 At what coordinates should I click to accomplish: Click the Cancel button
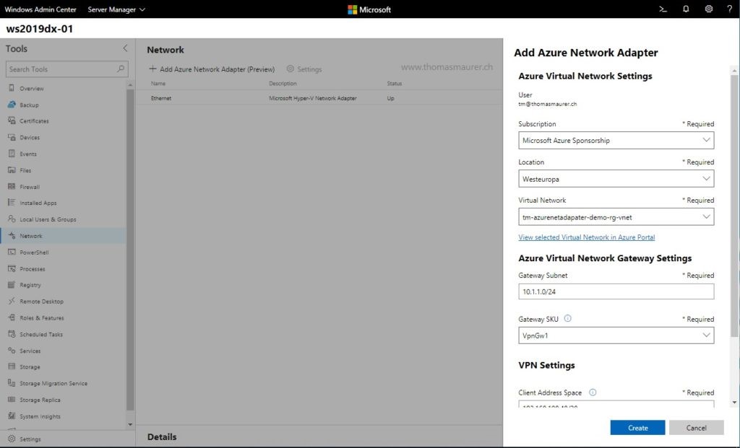pyautogui.click(x=696, y=428)
